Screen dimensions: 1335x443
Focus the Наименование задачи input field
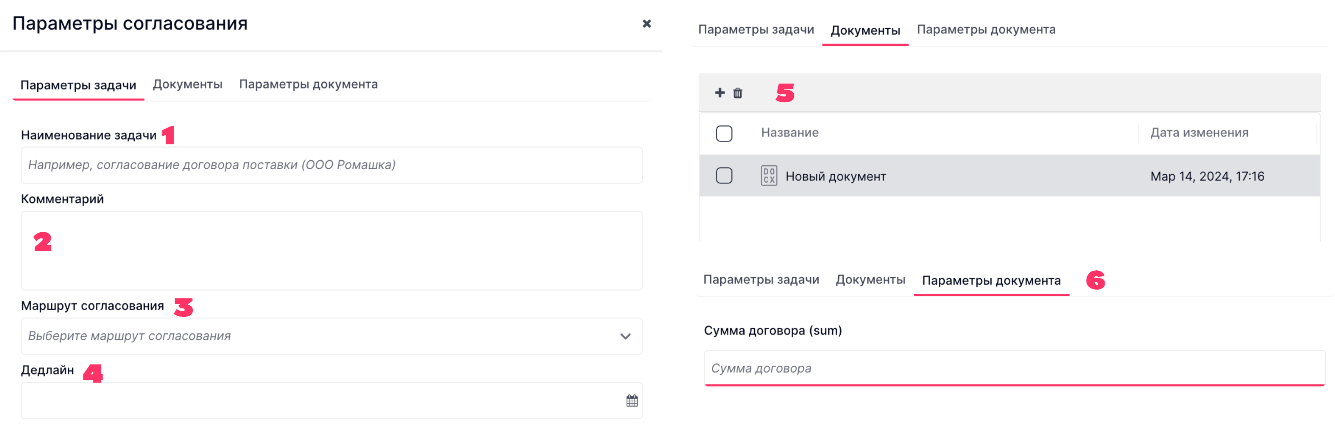(332, 165)
